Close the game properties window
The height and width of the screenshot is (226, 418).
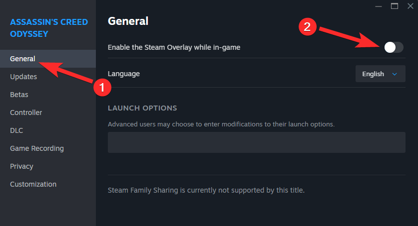410,6
